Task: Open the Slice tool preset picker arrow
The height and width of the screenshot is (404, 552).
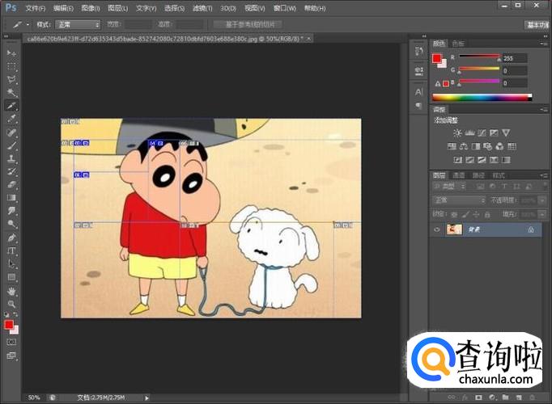Action: [28, 24]
